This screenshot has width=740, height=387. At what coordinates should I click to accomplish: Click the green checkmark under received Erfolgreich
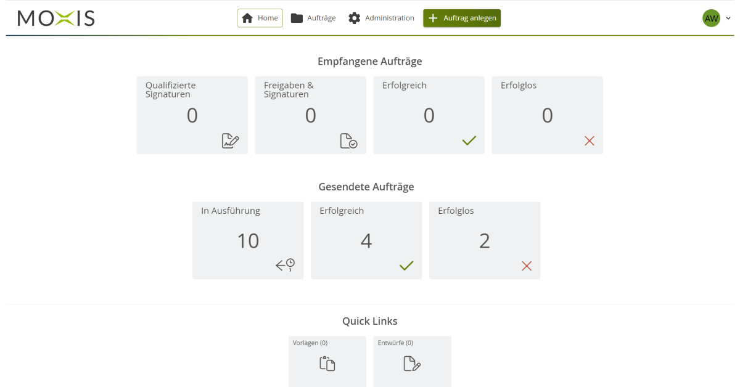tap(469, 141)
